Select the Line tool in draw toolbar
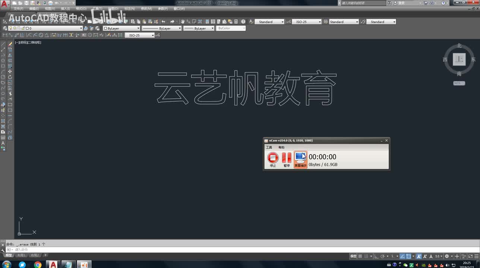The width and height of the screenshot is (480, 268). pyautogui.click(x=3, y=44)
